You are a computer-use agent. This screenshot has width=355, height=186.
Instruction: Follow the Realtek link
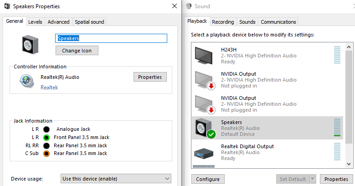(x=49, y=88)
